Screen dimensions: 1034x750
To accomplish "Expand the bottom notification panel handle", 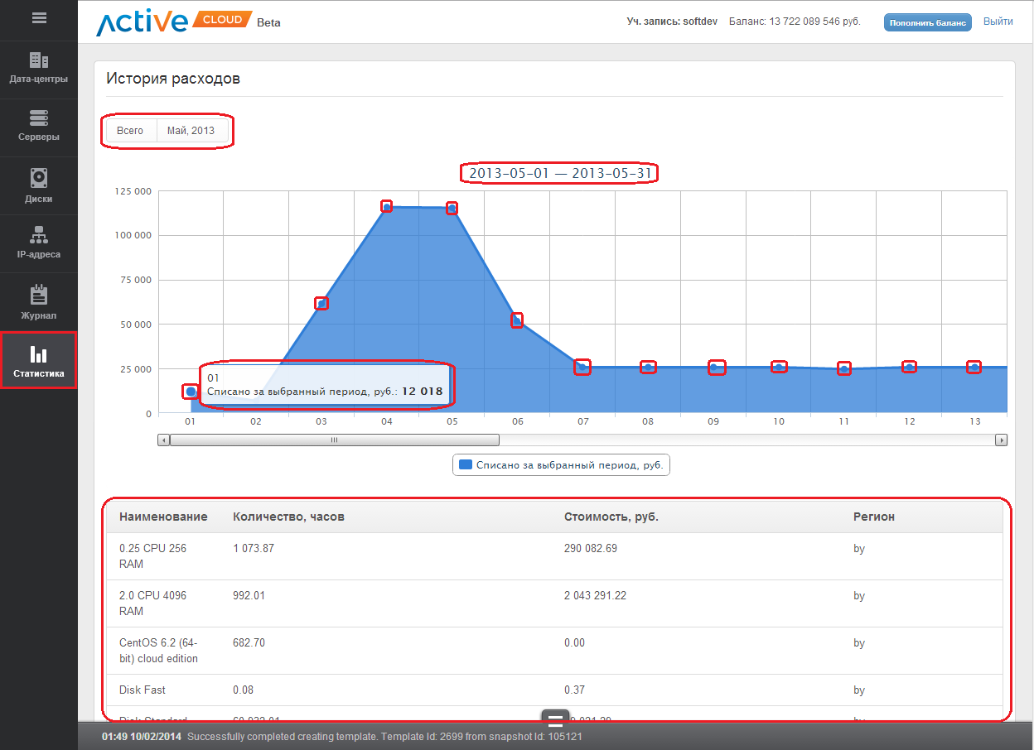I will click(x=555, y=719).
